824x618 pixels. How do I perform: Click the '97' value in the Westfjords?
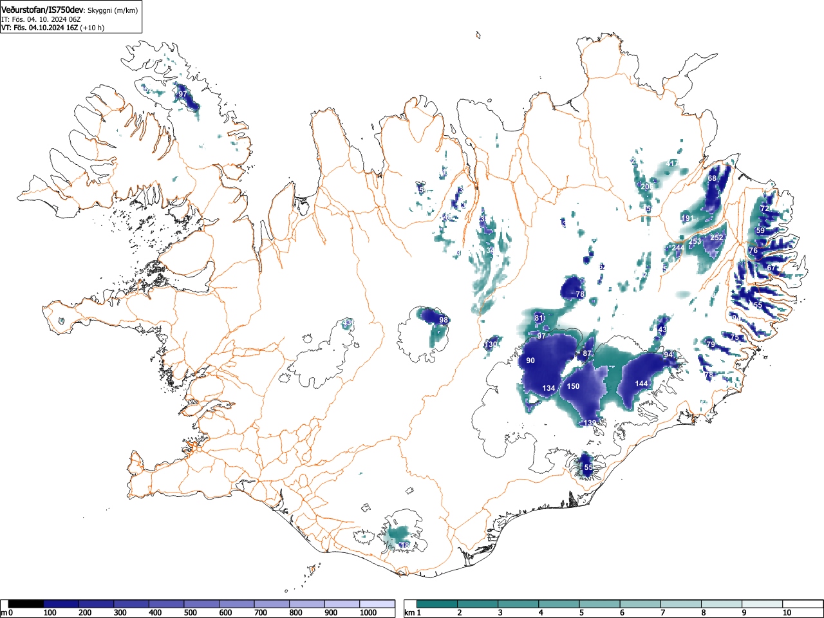coord(183,94)
